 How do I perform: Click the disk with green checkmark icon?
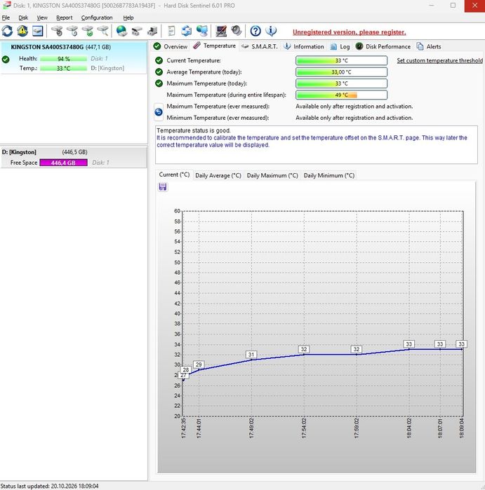pyautogui.click(x=88, y=31)
